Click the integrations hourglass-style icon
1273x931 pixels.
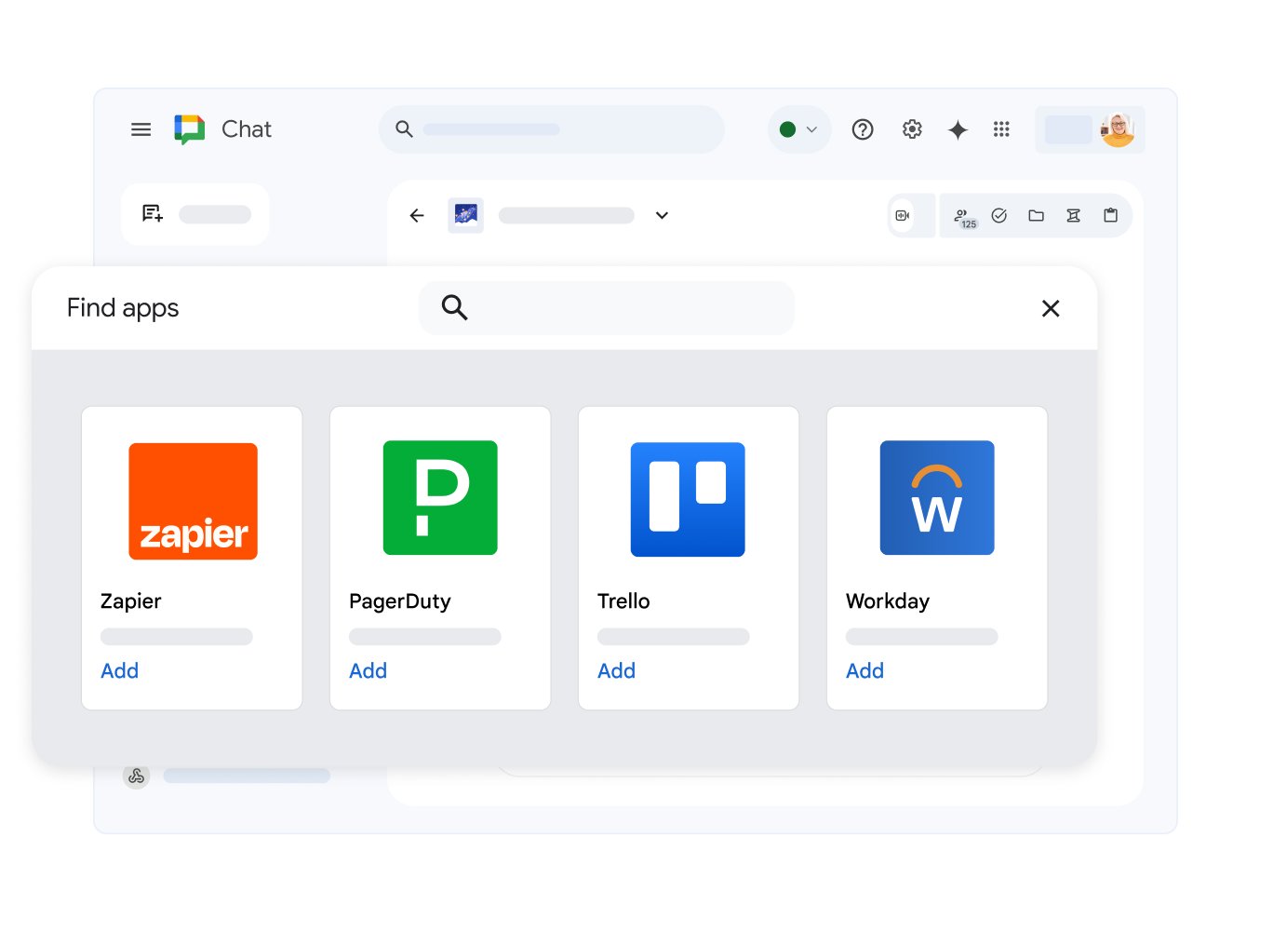coord(1073,215)
